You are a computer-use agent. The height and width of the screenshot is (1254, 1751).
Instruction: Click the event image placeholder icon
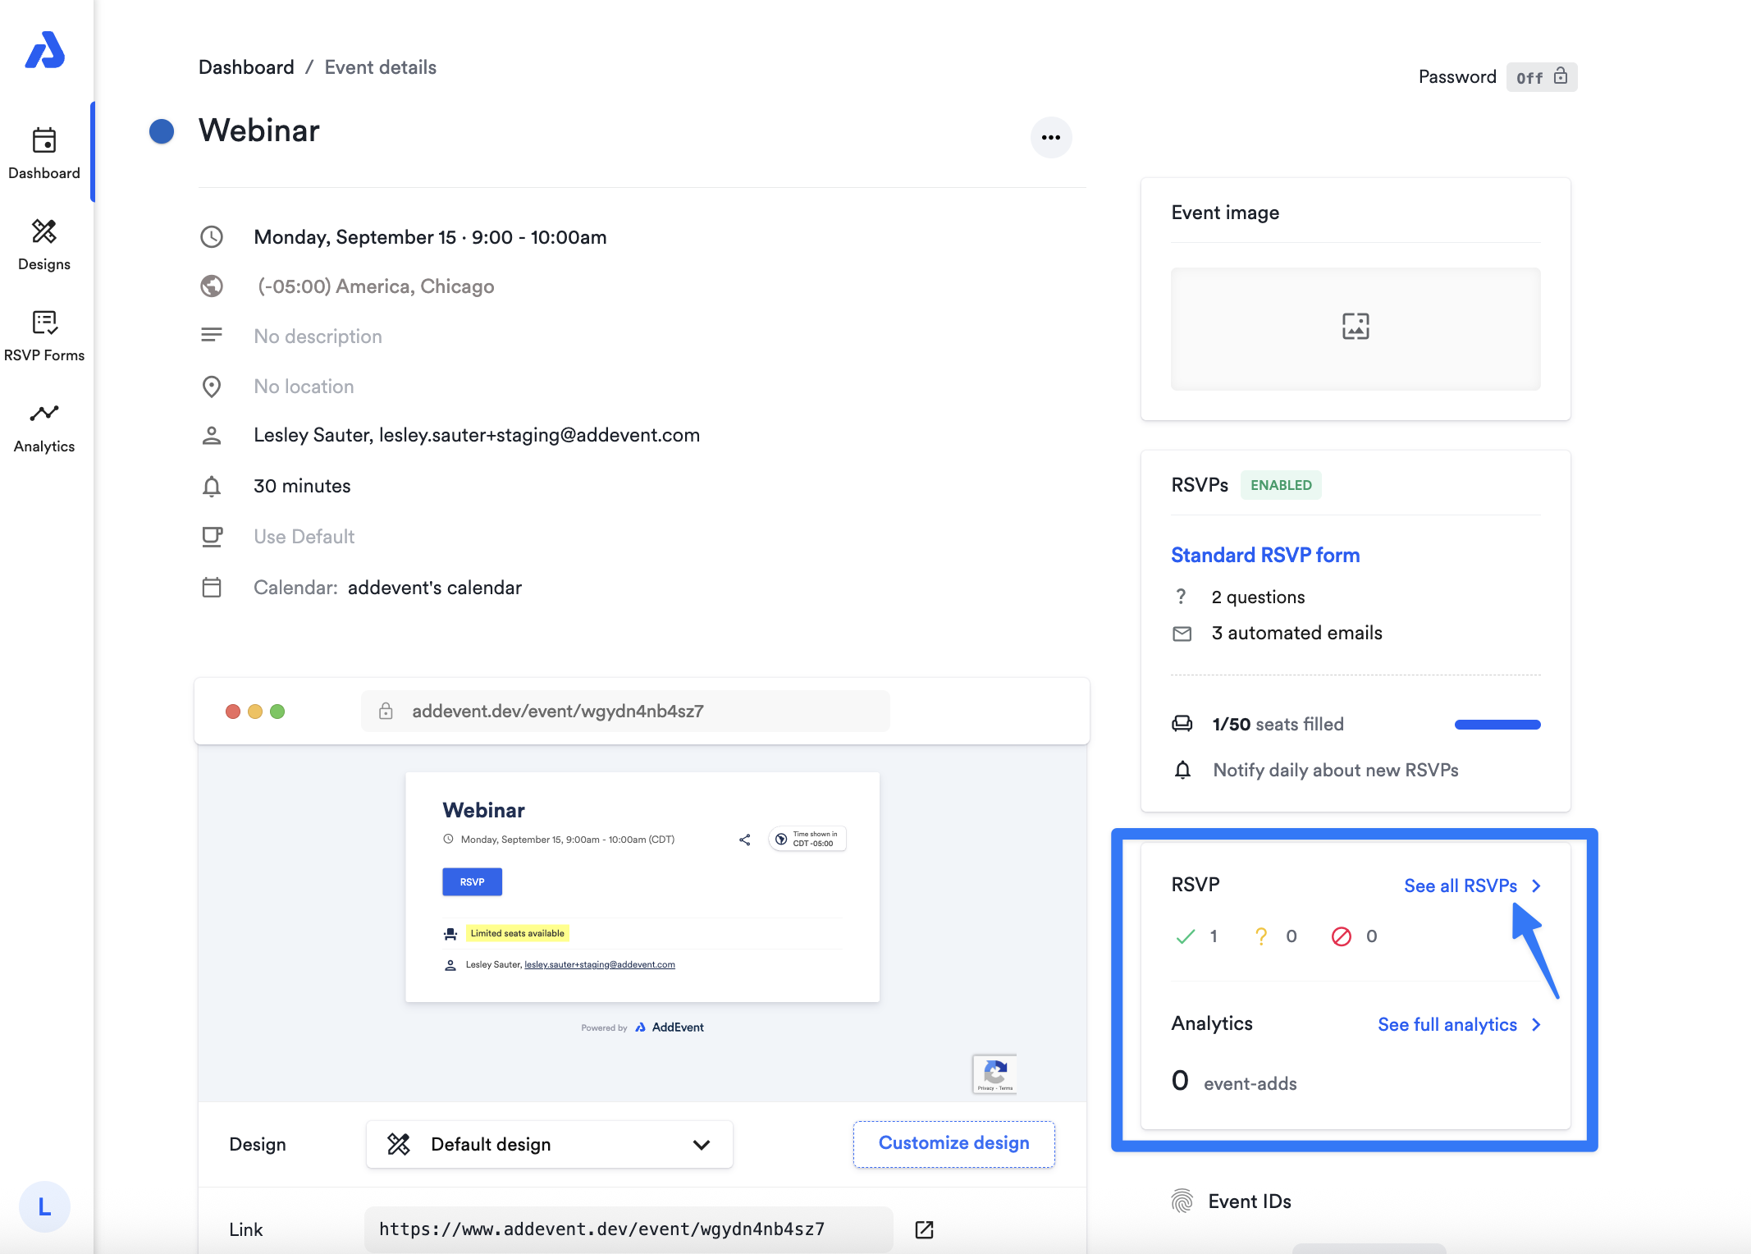click(x=1355, y=326)
